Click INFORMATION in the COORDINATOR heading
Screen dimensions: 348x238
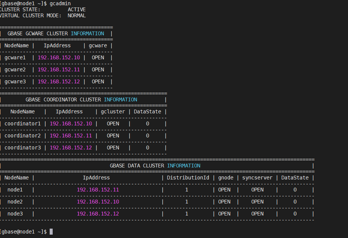tap(120, 99)
